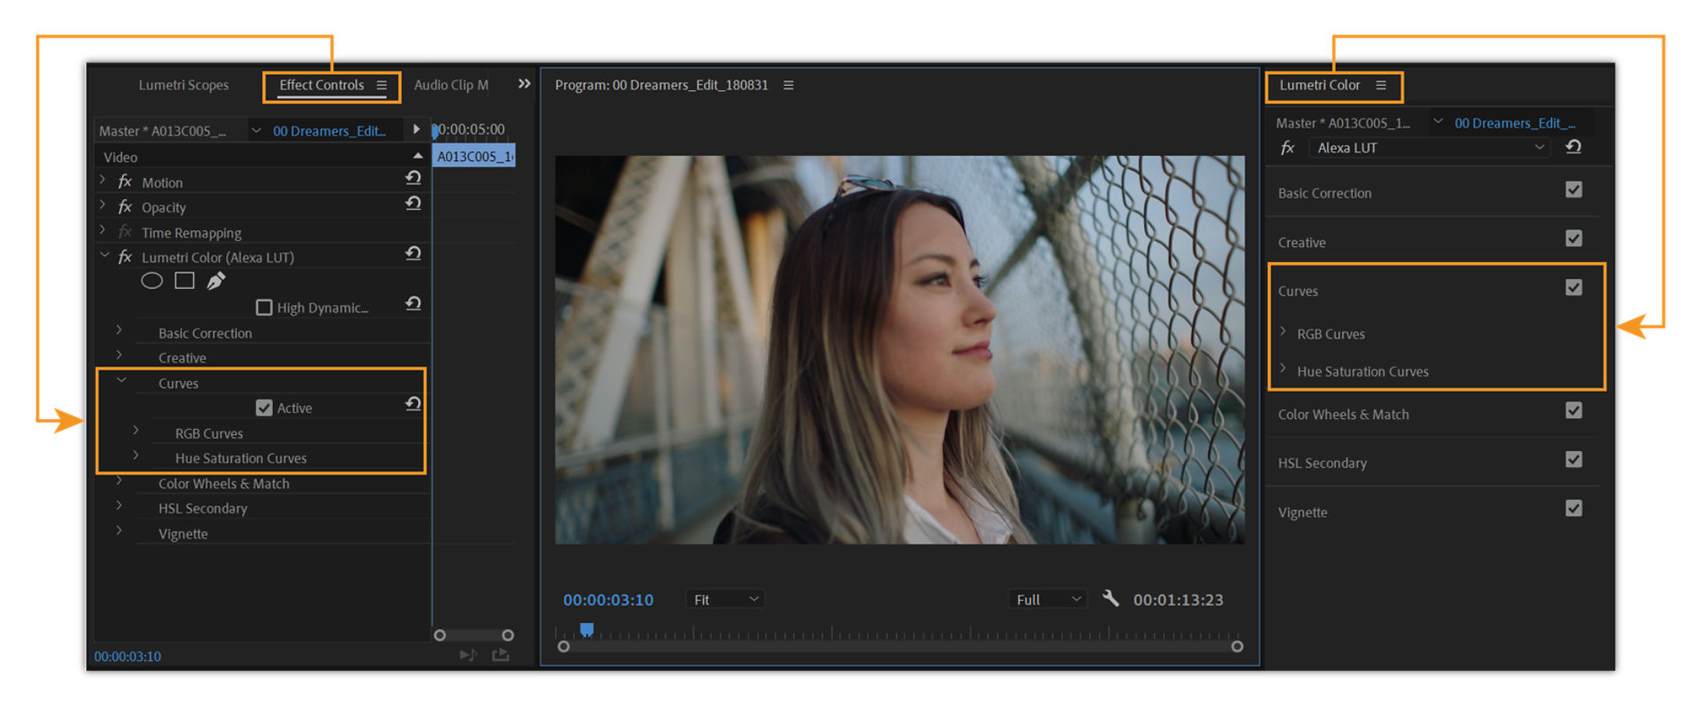This screenshot has width=1702, height=708.
Task: Open the Fit zoom level dropdown
Action: (725, 600)
